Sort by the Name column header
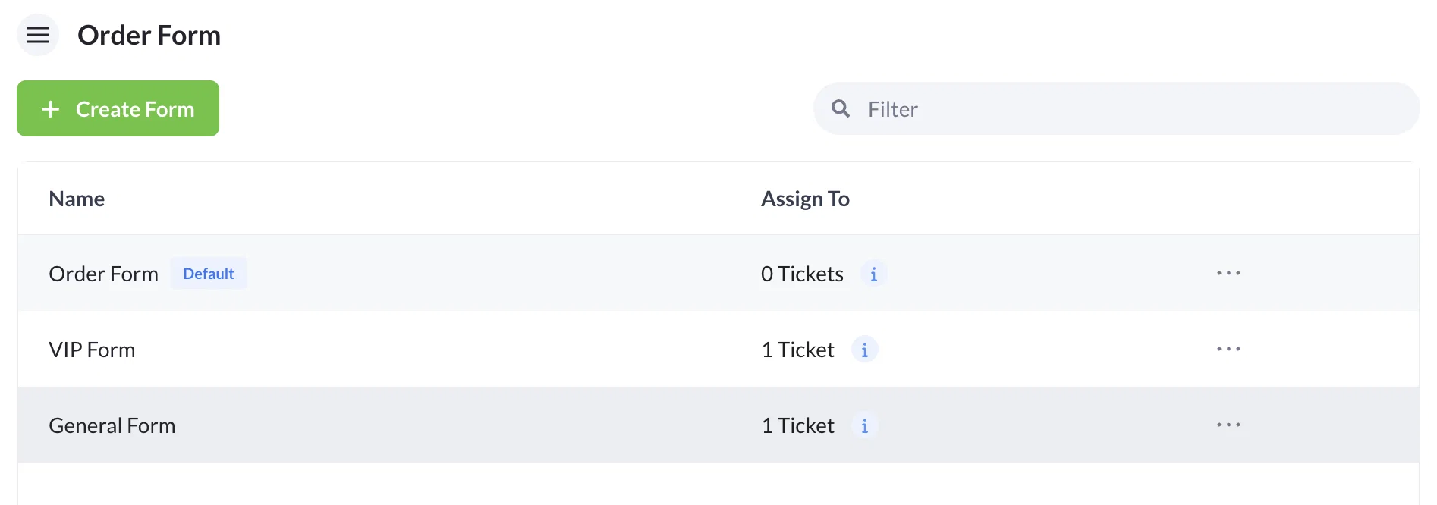 tap(77, 199)
